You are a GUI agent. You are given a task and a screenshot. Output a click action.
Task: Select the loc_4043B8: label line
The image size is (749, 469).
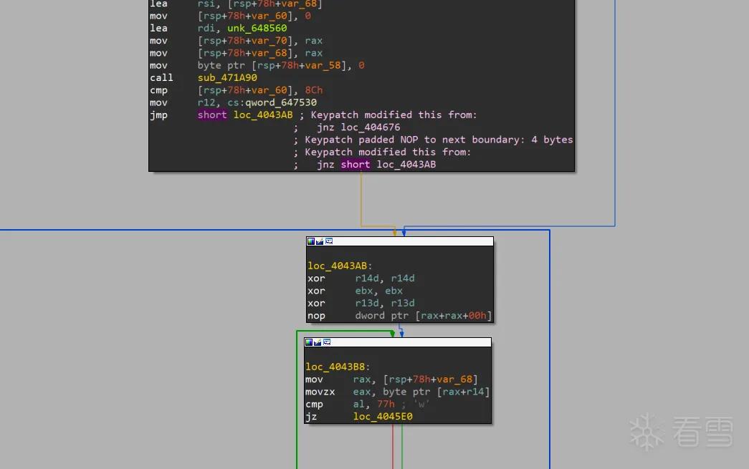point(338,367)
